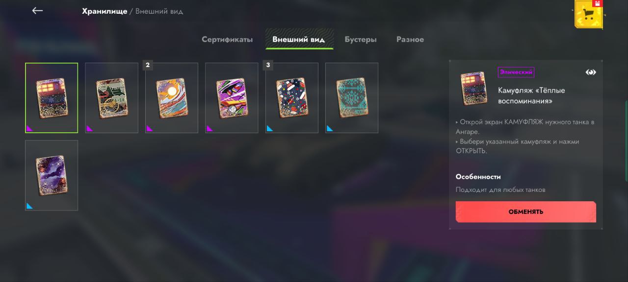The width and height of the screenshot is (628, 282).
Task: Select the warm memories window camouflage card
Action: (x=52, y=98)
